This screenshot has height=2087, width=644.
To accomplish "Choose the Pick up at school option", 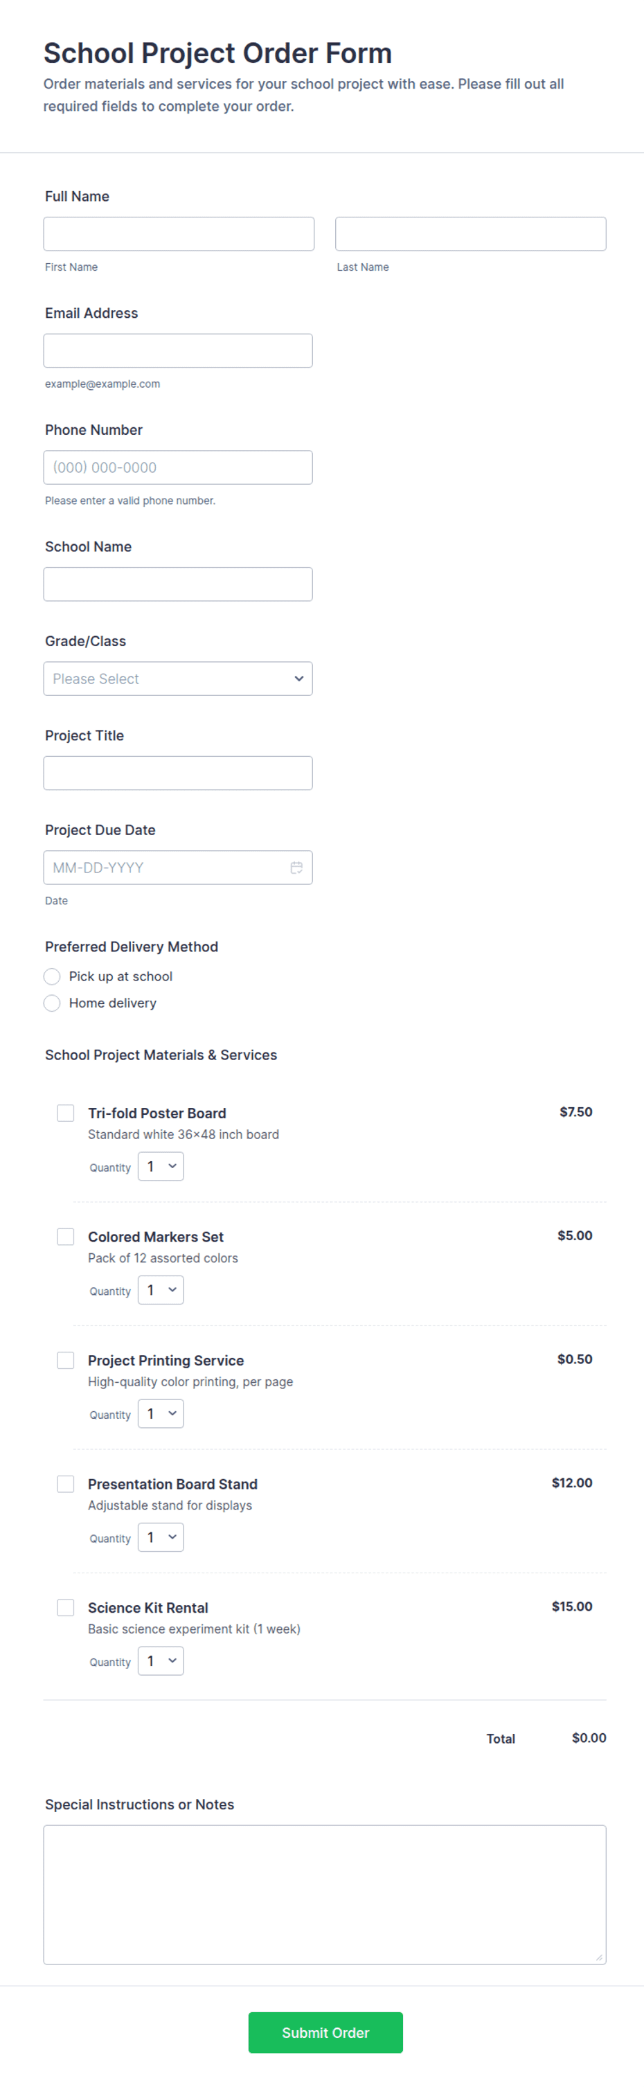I will point(52,976).
